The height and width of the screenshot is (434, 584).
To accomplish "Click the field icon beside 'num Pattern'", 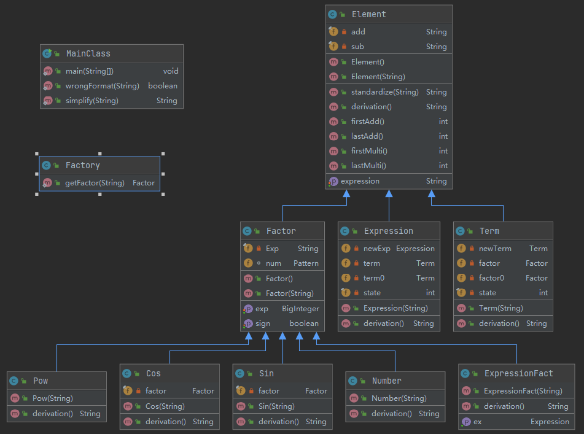I will click(248, 263).
